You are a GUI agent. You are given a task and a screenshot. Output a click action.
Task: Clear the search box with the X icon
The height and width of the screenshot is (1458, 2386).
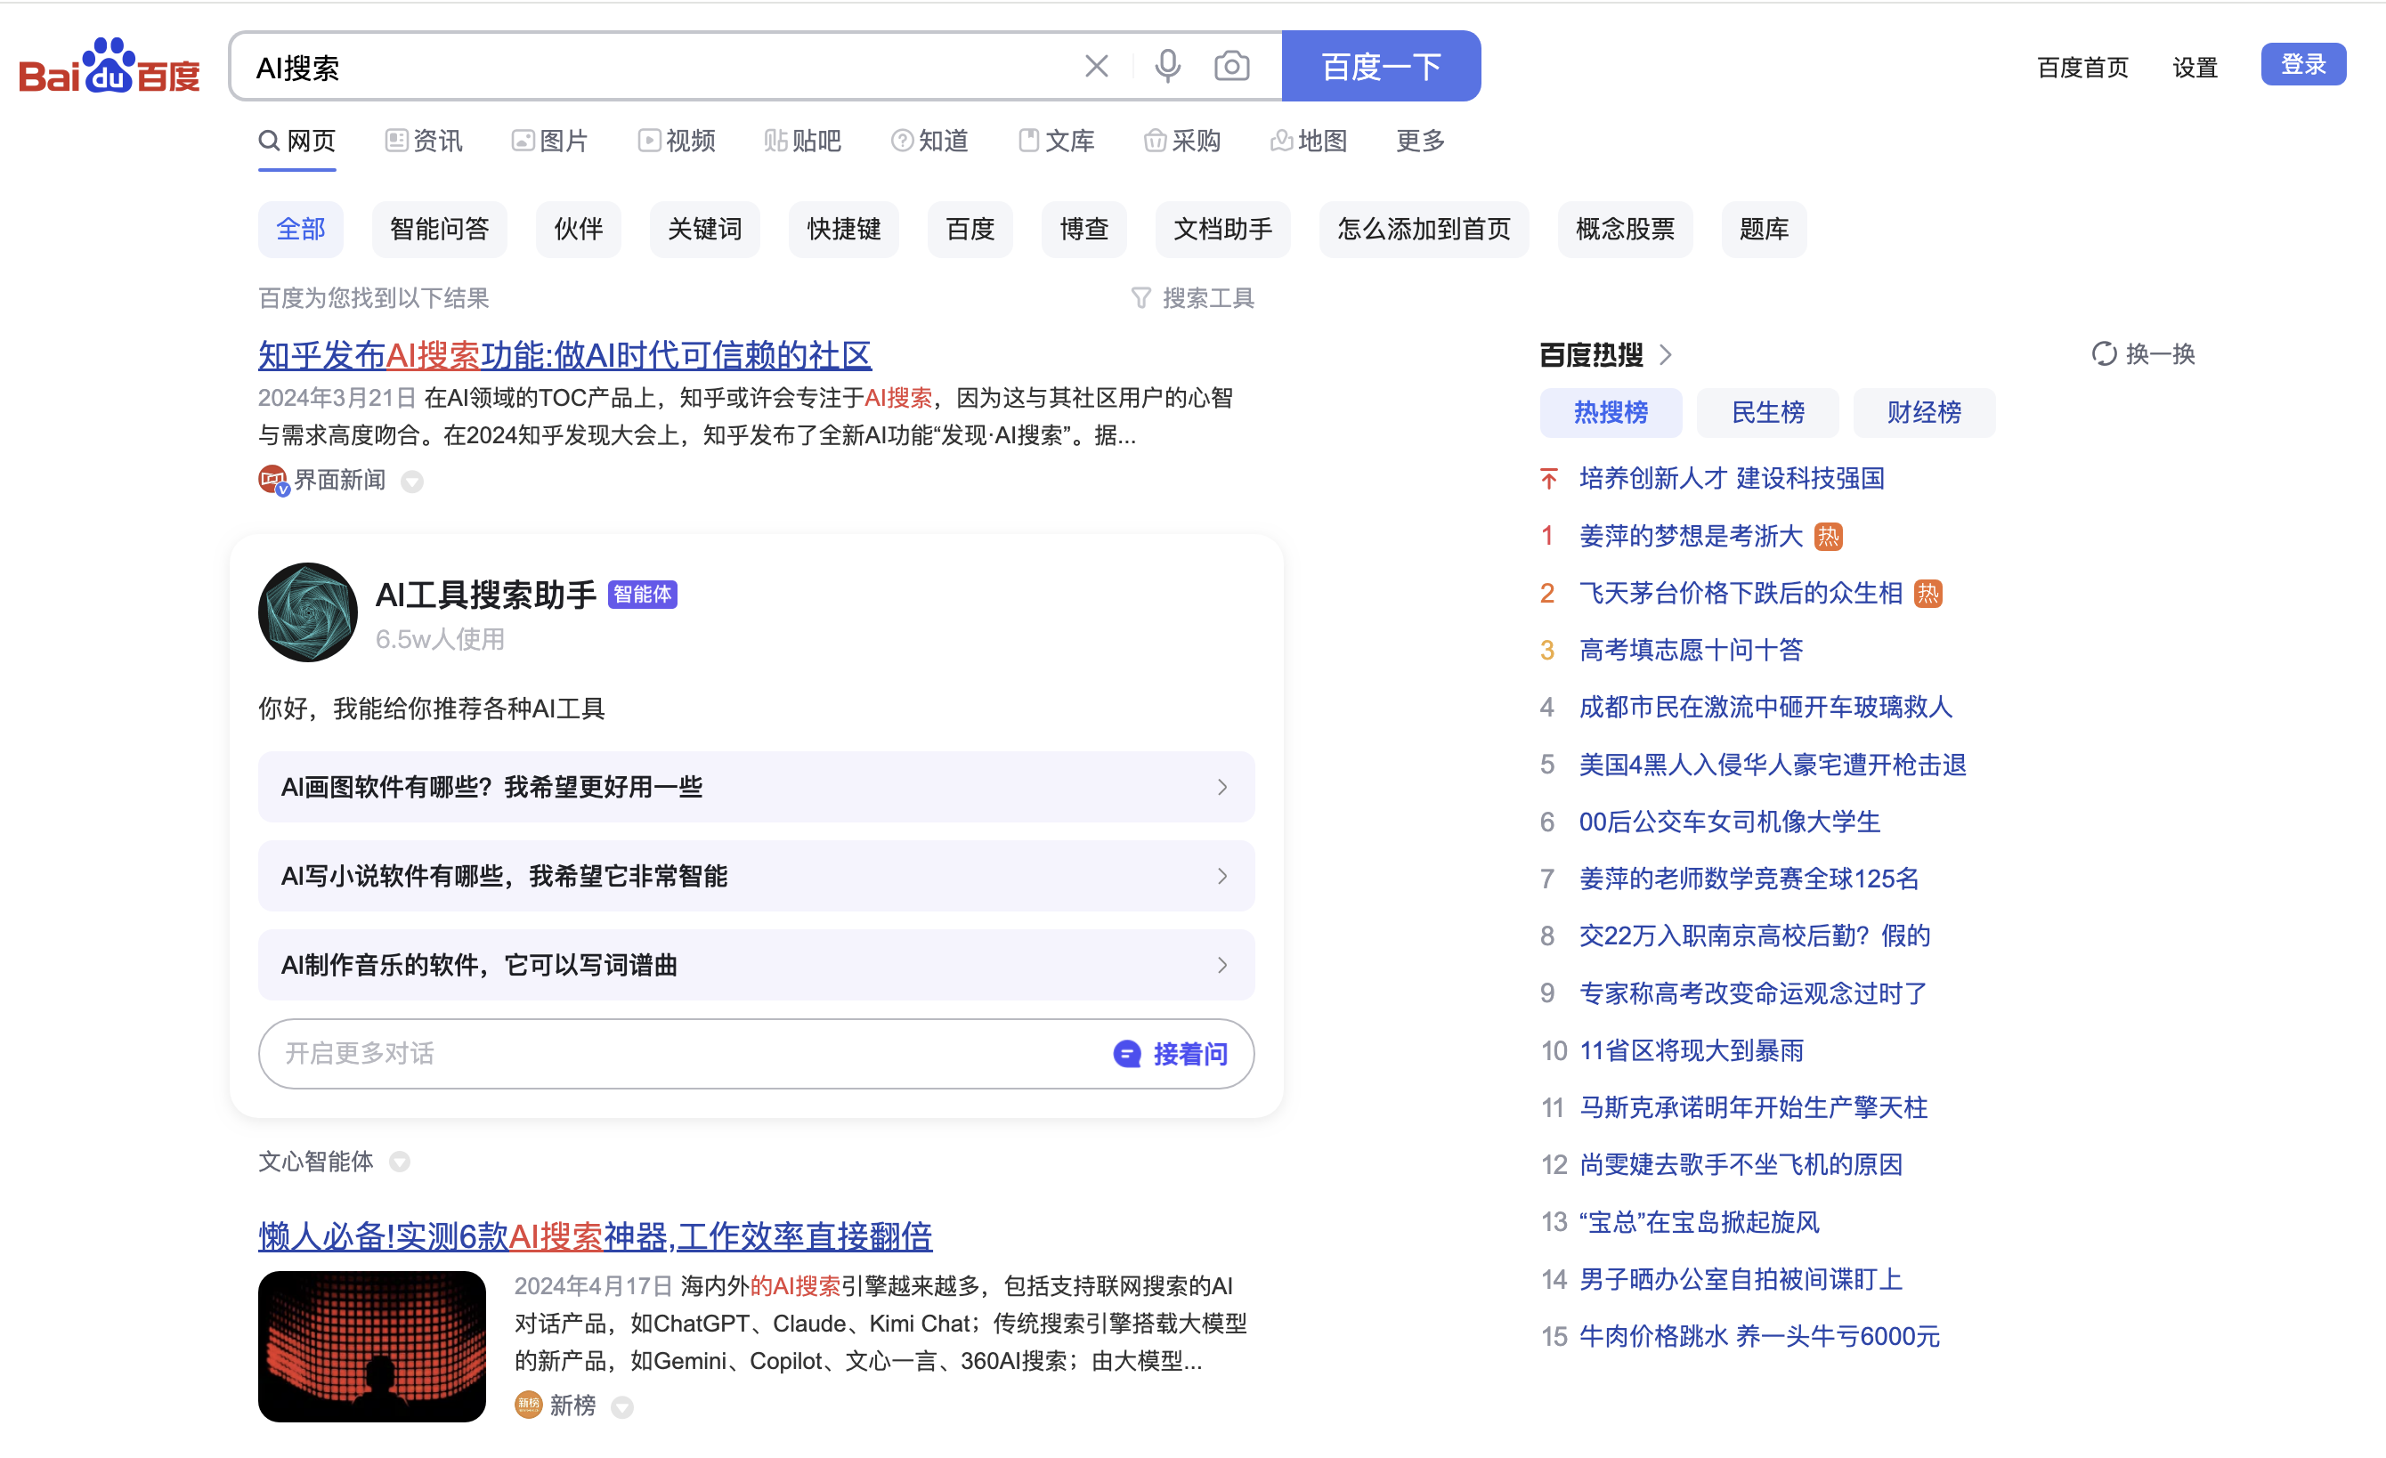click(1096, 66)
